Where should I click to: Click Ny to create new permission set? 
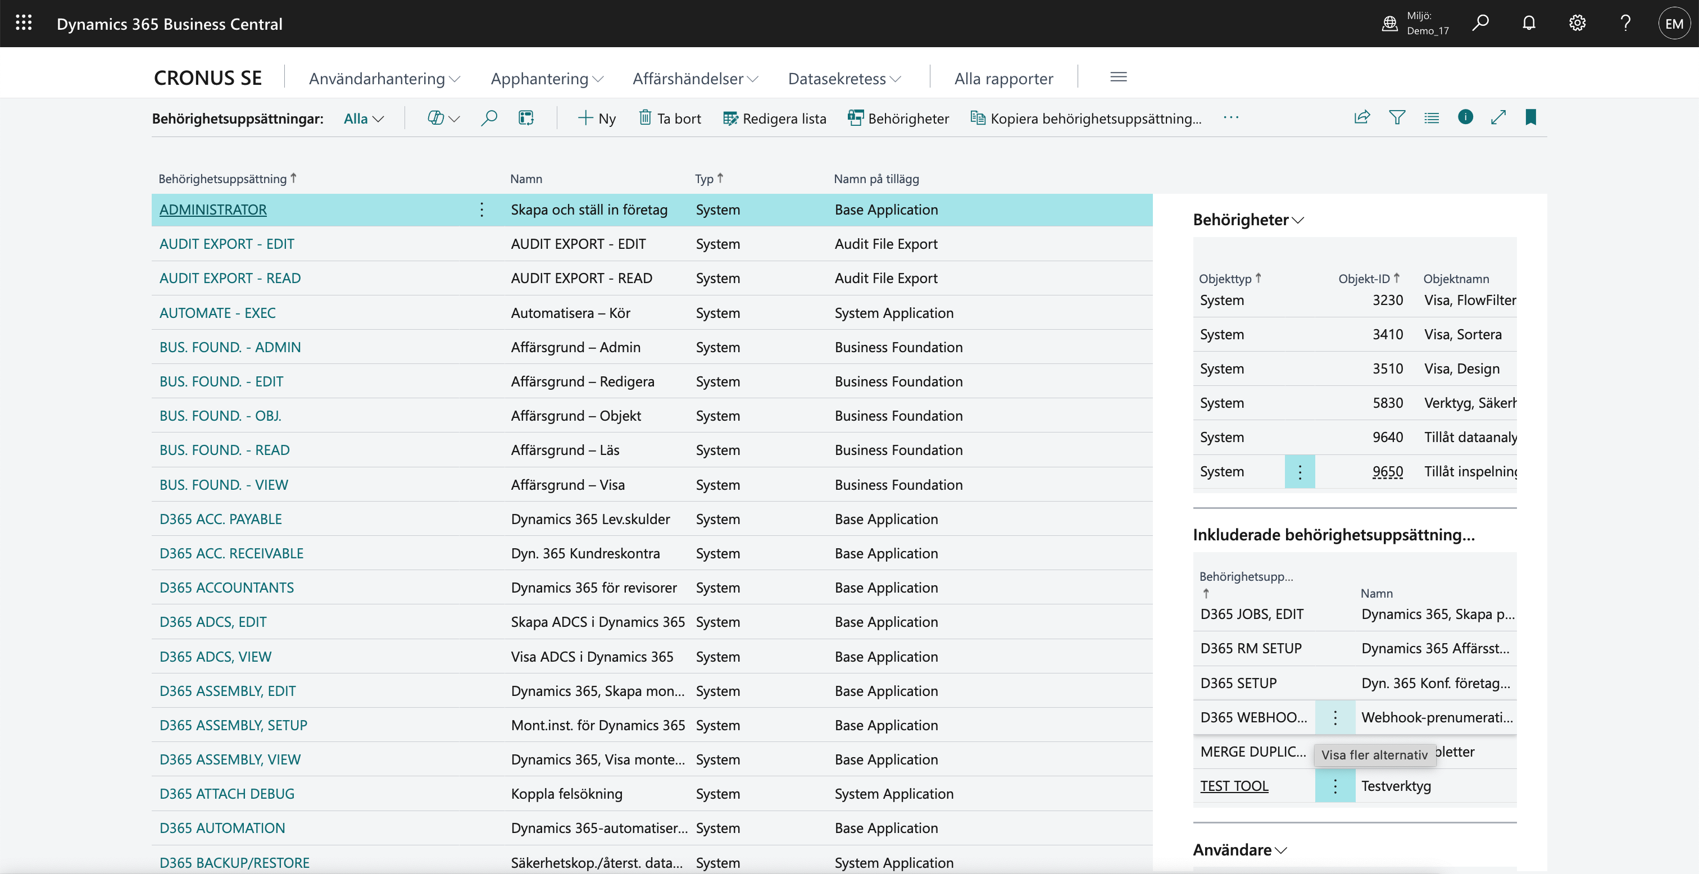(x=597, y=118)
